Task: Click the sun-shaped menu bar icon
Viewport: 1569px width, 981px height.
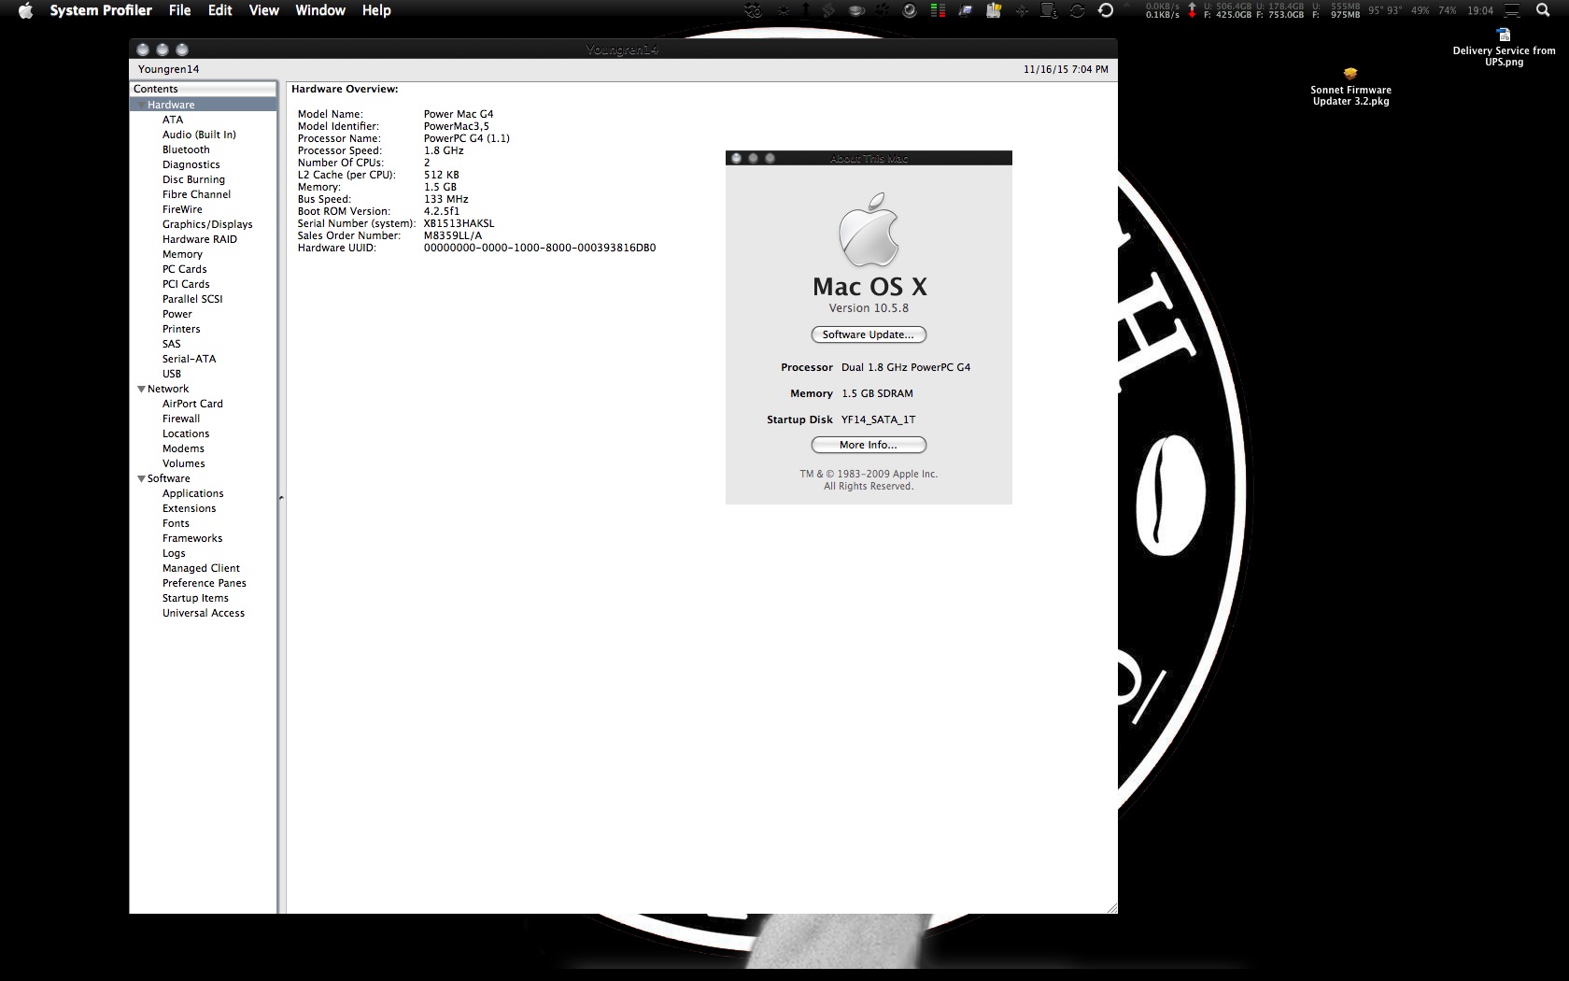Action: click(784, 10)
